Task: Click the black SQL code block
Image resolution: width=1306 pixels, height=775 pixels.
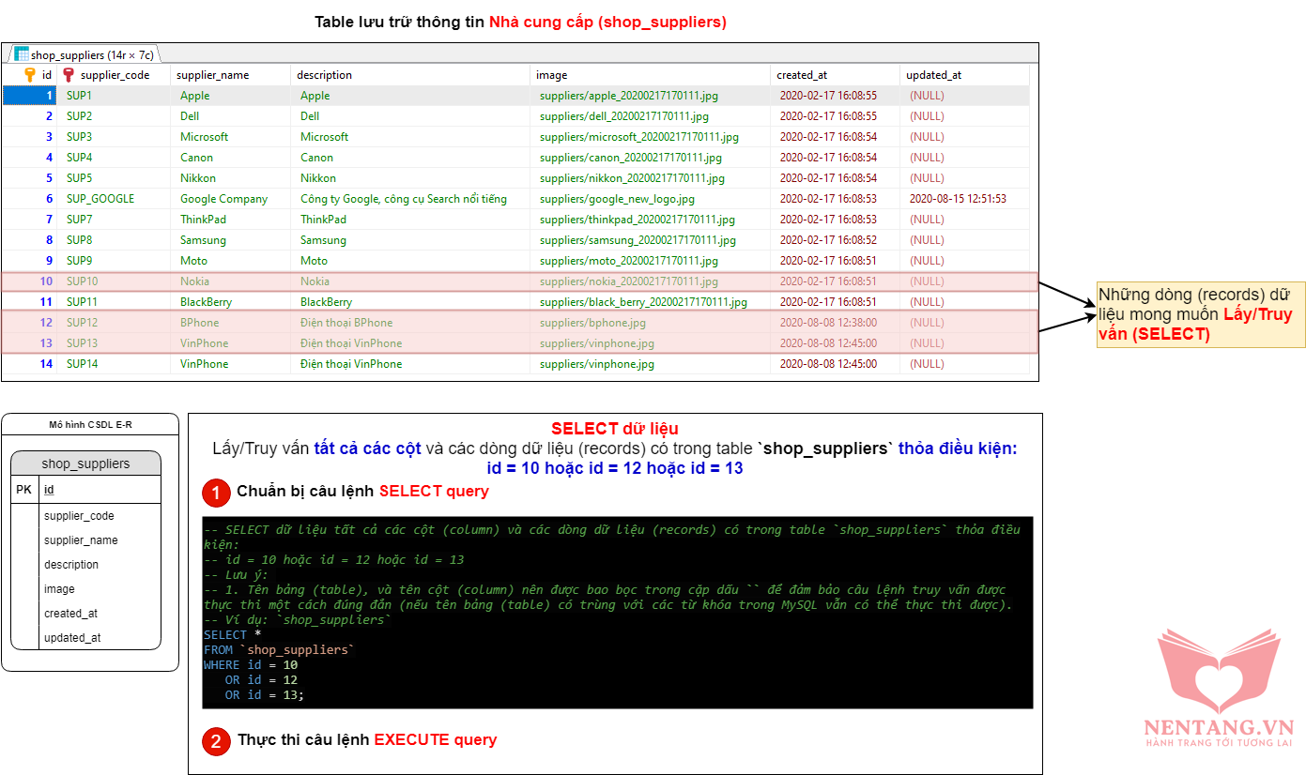Action: point(617,612)
